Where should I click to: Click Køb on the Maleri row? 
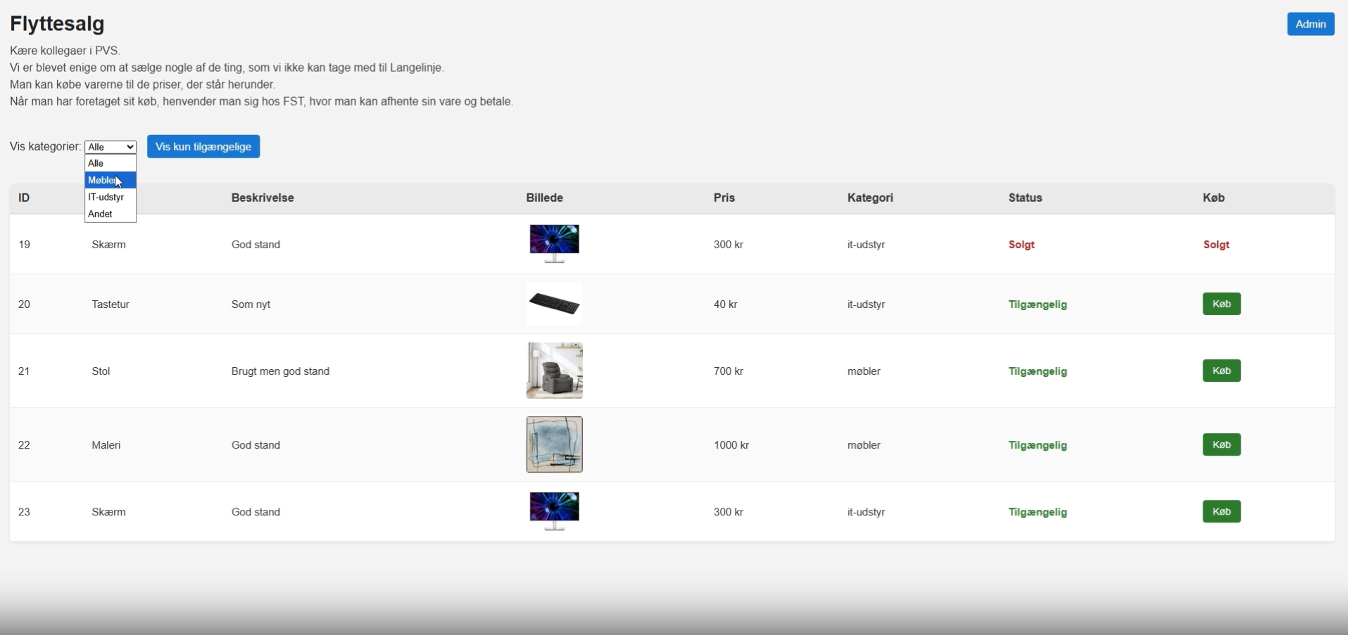point(1221,445)
